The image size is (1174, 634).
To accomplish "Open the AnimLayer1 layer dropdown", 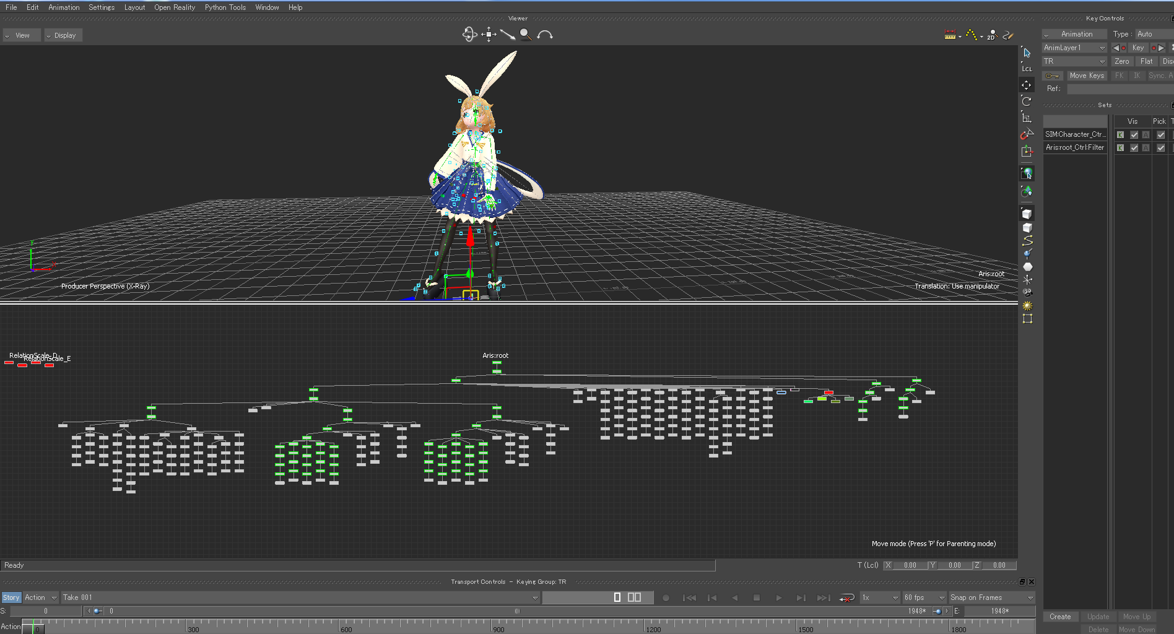I will click(1074, 48).
